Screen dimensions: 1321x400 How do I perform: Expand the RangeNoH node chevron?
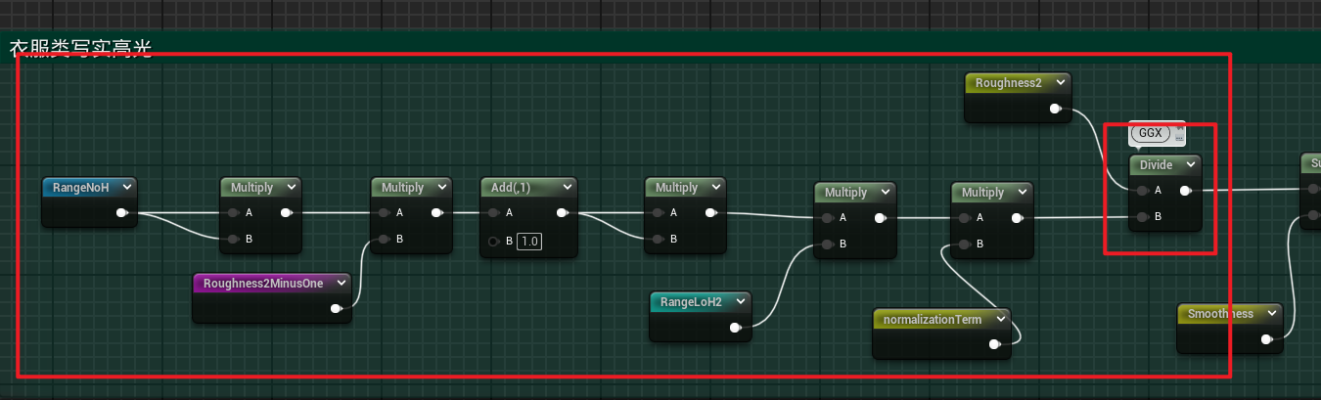click(125, 187)
